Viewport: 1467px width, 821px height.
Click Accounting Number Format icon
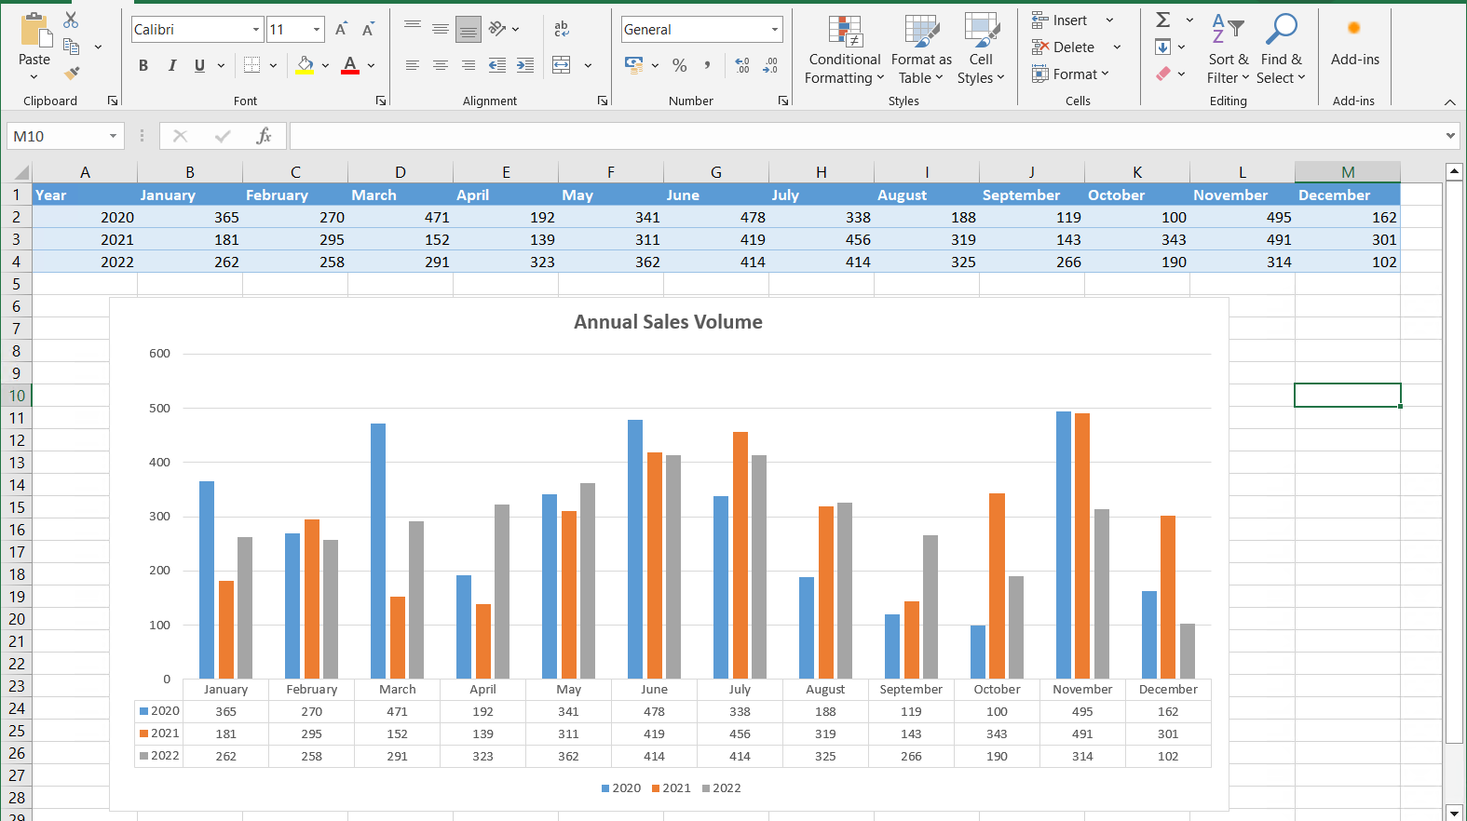coord(634,65)
